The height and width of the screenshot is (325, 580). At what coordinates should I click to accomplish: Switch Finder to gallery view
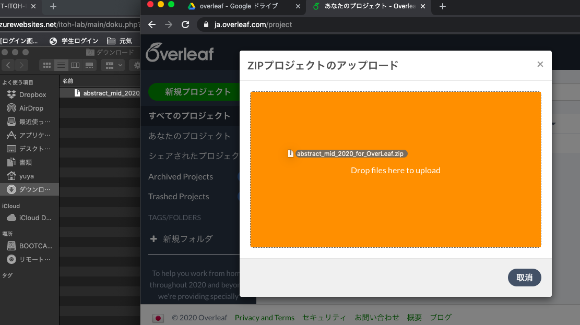tap(89, 65)
